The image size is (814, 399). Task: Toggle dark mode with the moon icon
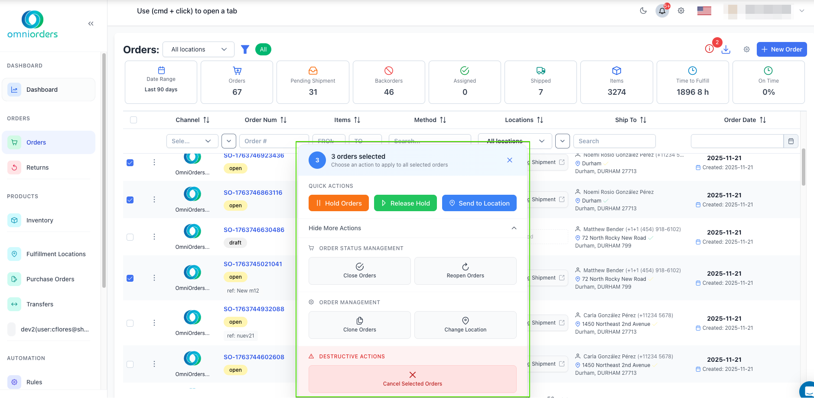(x=643, y=11)
